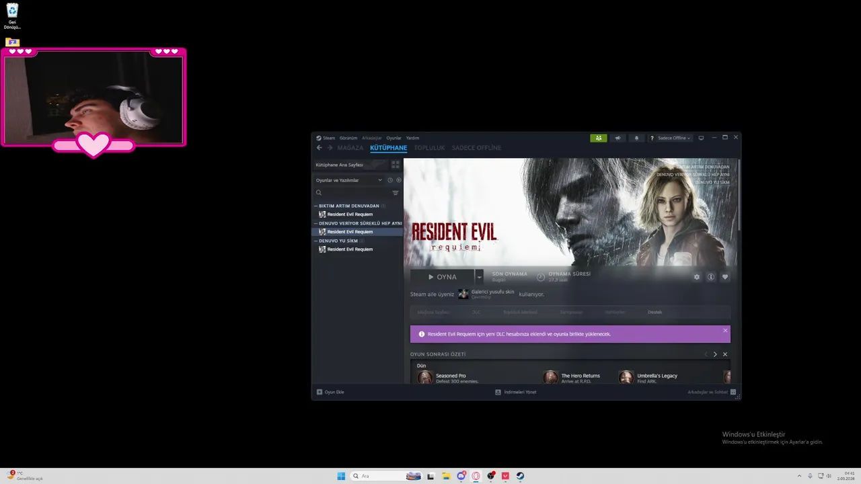Open the SADECE OFFLINE profile tab

click(x=476, y=148)
